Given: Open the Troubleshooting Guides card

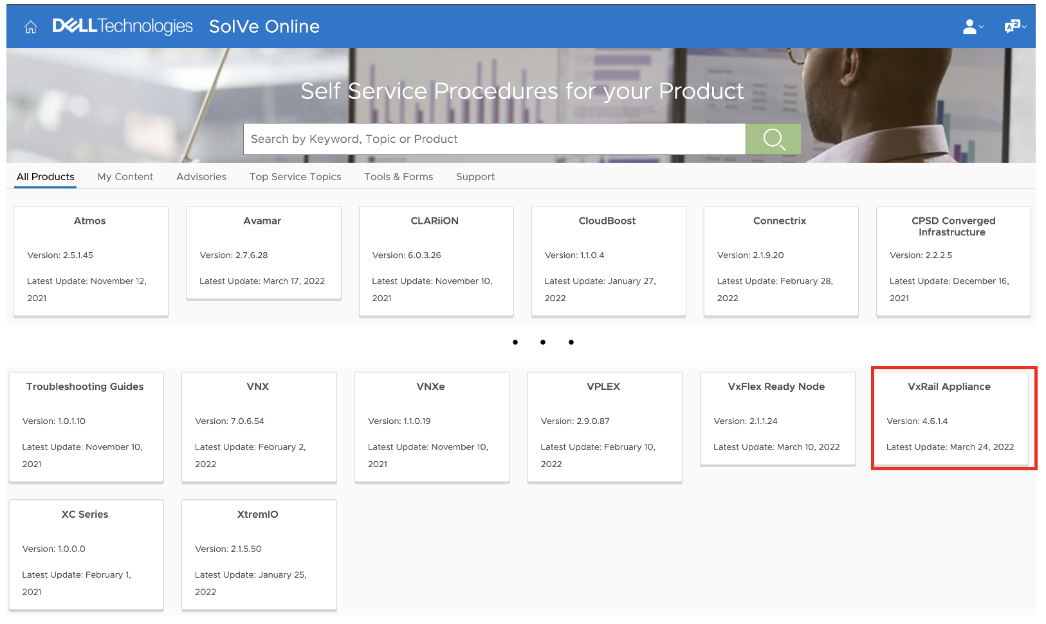Looking at the screenshot, I should pyautogui.click(x=86, y=426).
